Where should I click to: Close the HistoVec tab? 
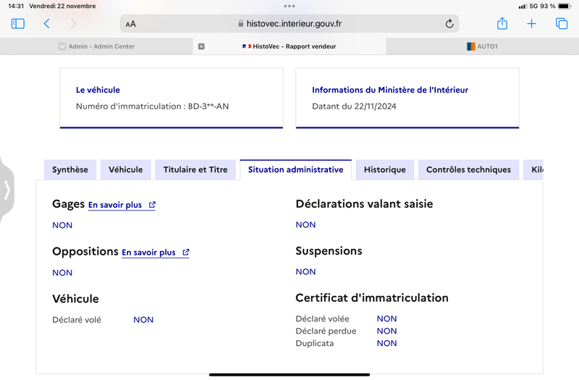point(201,46)
